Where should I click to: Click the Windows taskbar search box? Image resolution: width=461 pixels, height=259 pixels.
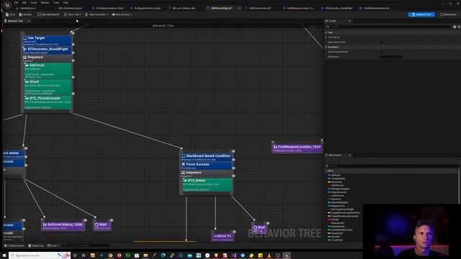40,255
